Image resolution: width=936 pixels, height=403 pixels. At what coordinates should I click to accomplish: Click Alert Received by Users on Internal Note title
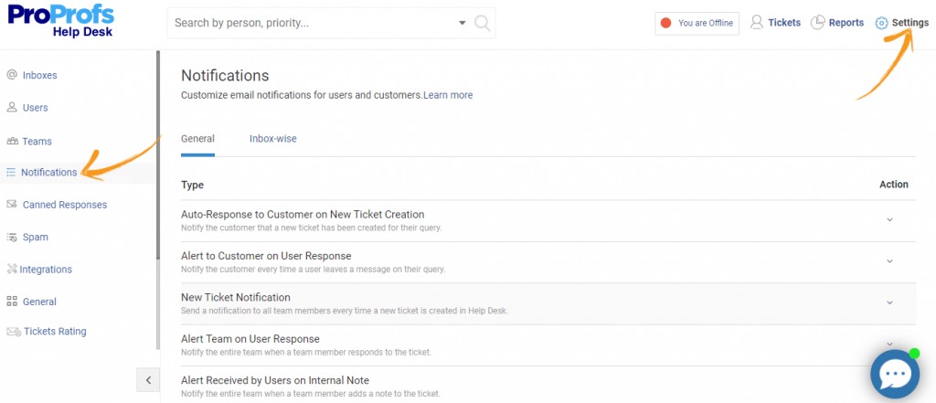click(275, 380)
